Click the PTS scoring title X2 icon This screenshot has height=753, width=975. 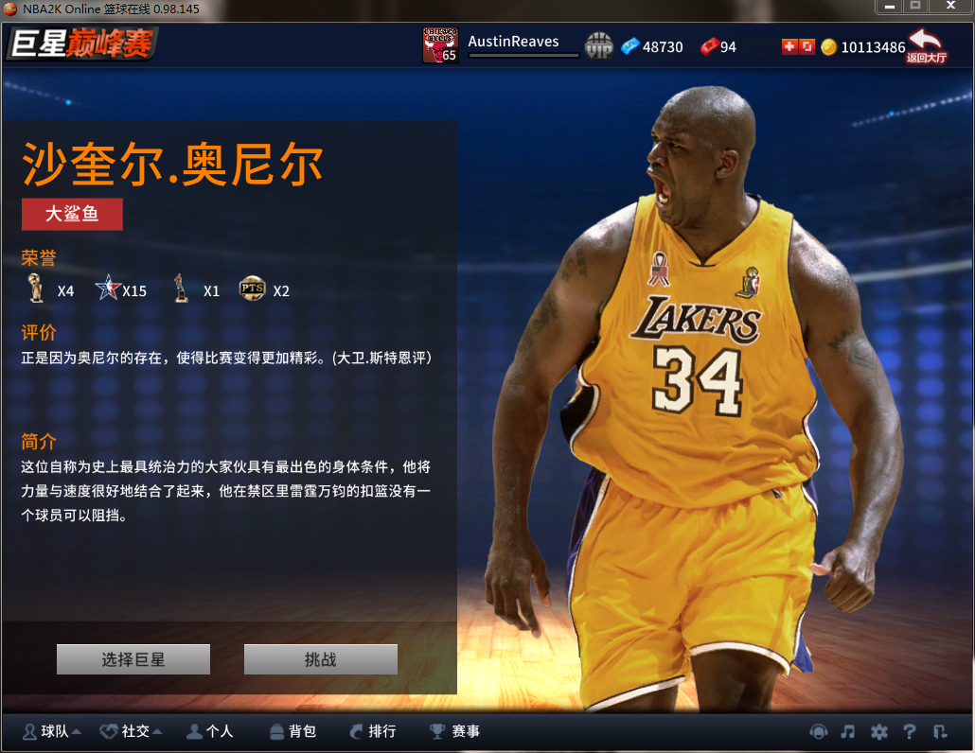253,289
